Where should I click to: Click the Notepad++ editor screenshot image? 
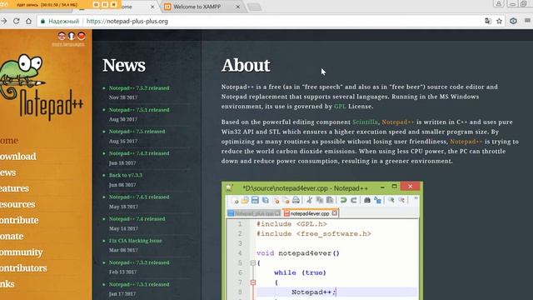coord(322,241)
